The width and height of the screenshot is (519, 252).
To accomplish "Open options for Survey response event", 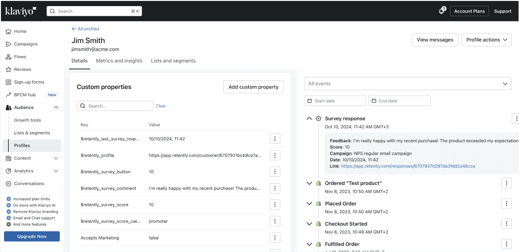I will pyautogui.click(x=516, y=118).
